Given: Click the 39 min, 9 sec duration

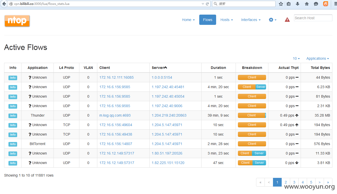Looking at the screenshot, I should [218, 115].
